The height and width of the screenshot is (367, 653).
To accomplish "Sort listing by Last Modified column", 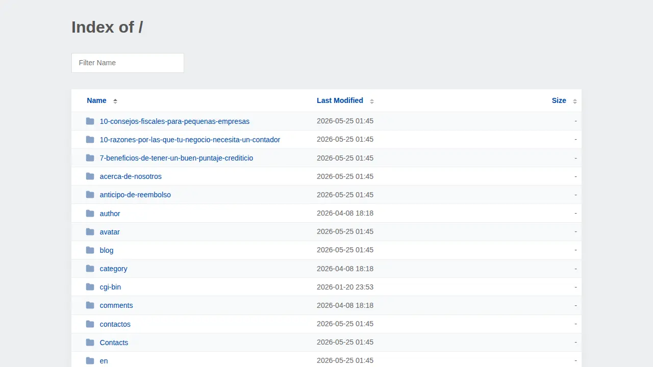I will [340, 100].
